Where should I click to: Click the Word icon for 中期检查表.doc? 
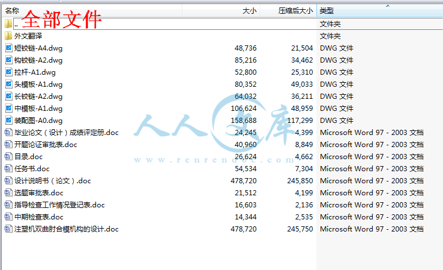(x=9, y=217)
